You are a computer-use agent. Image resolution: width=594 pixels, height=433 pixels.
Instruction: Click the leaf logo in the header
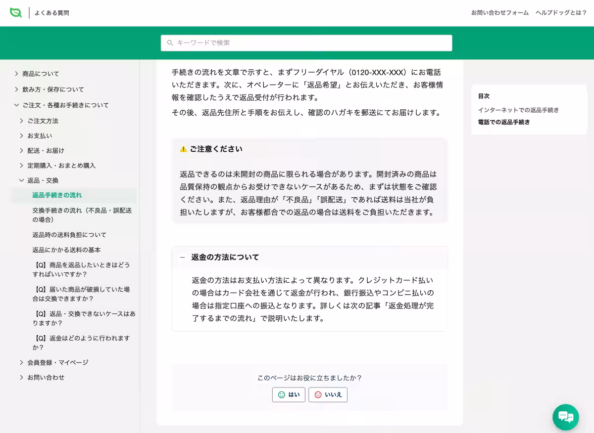coord(16,13)
